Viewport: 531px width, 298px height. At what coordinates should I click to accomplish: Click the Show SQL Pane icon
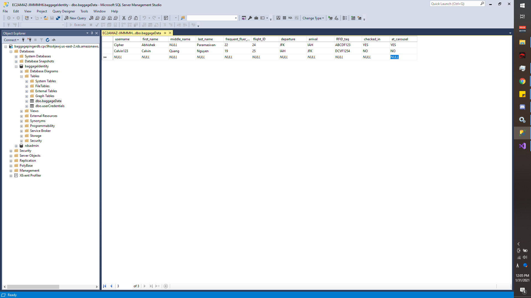pyautogui.click(x=290, y=18)
